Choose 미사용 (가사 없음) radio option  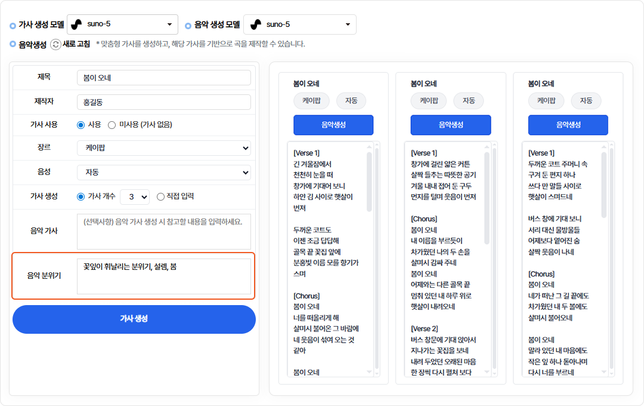click(x=112, y=125)
